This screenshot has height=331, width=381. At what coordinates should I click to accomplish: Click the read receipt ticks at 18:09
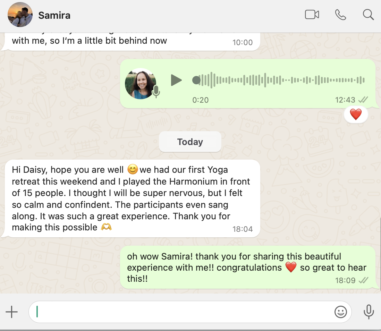pos(364,280)
